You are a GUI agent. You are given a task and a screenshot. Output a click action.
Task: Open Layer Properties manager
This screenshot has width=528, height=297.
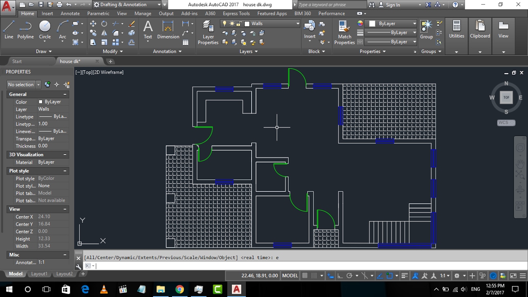click(x=208, y=33)
